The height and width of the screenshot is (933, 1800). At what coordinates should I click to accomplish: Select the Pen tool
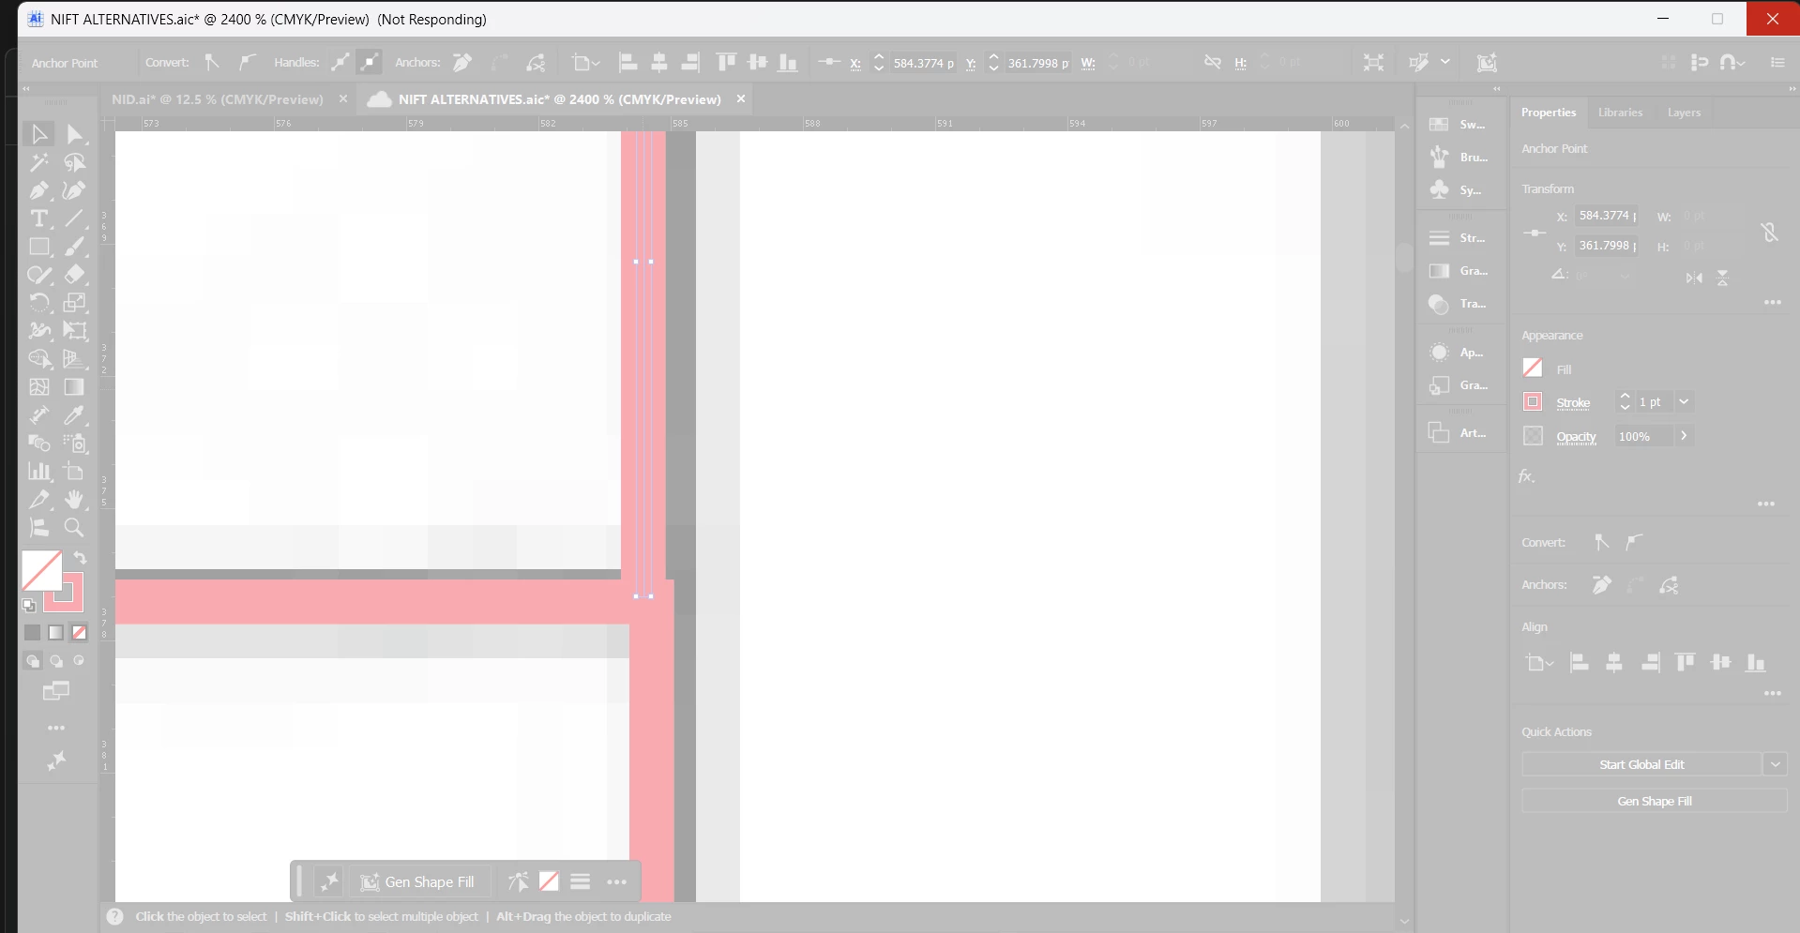(x=39, y=190)
